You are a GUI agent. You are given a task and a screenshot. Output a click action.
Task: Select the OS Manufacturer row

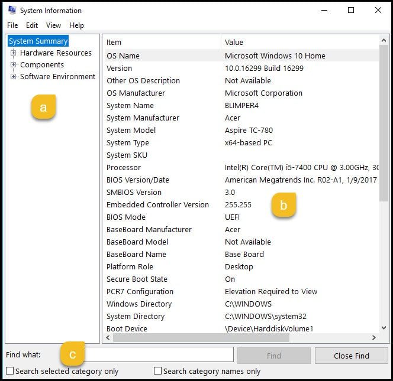pos(241,93)
